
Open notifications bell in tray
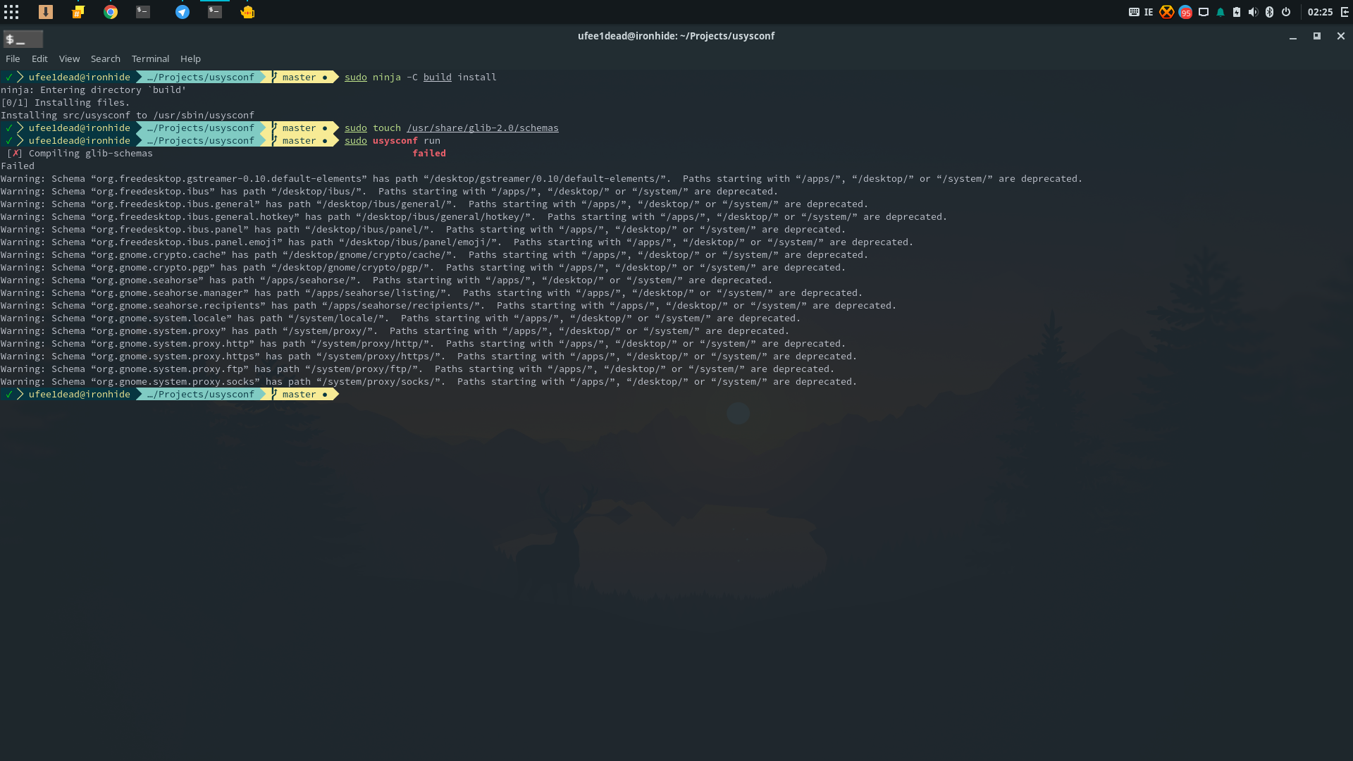pyautogui.click(x=1221, y=12)
